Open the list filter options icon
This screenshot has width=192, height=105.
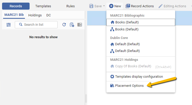coord(9,25)
